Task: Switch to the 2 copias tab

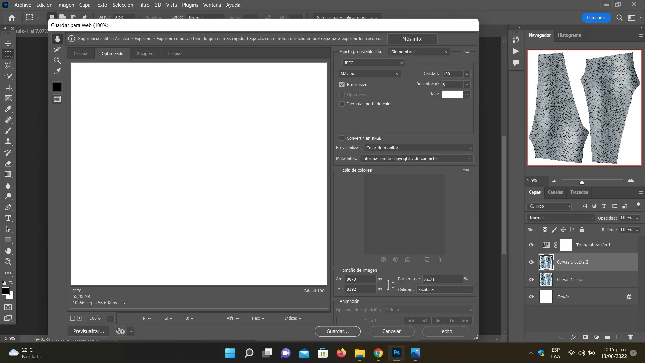Action: [145, 53]
